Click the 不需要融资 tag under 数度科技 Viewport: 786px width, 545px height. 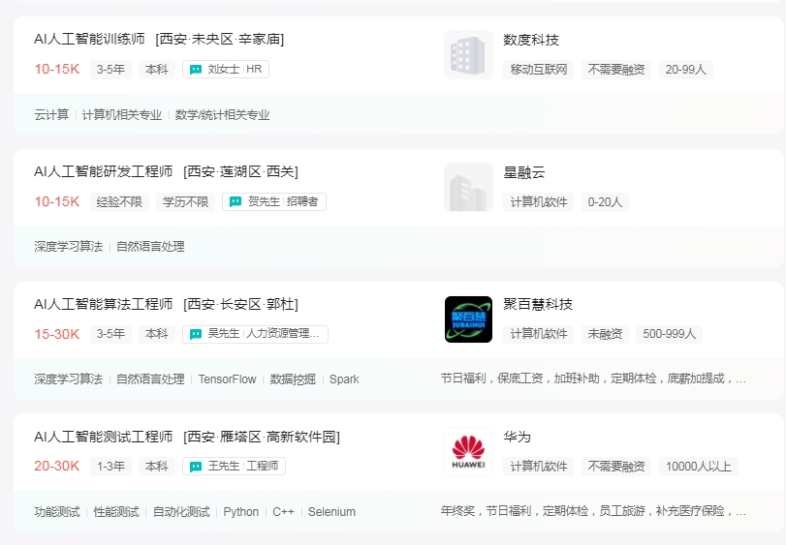click(x=616, y=70)
